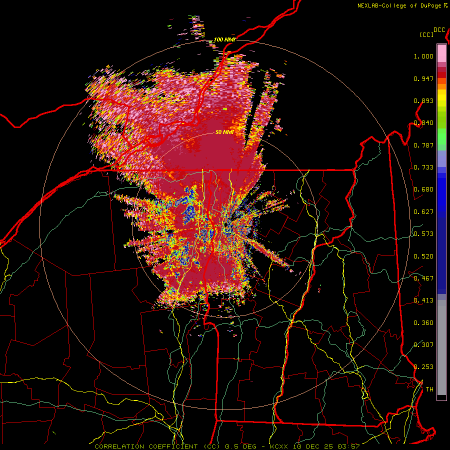Click the yellow segment of the color bar

pyautogui.click(x=441, y=98)
